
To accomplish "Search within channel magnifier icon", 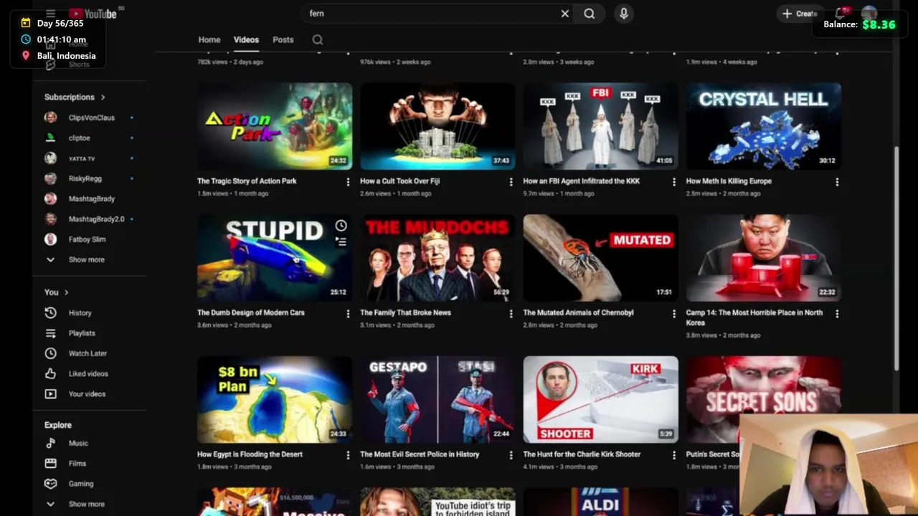I will point(318,40).
